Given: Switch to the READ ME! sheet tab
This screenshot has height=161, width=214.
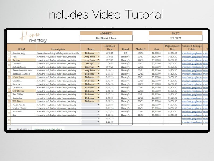Looking at the screenshot, I should click(x=22, y=129).
